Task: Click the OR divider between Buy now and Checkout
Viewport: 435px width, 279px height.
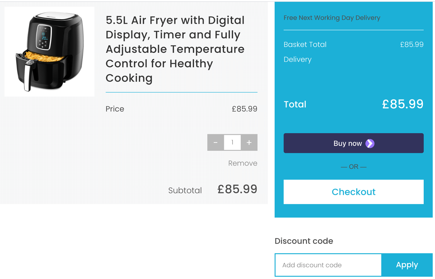Action: click(353, 167)
